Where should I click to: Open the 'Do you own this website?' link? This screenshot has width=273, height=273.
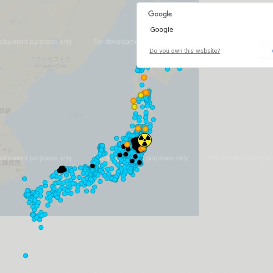pos(185,51)
